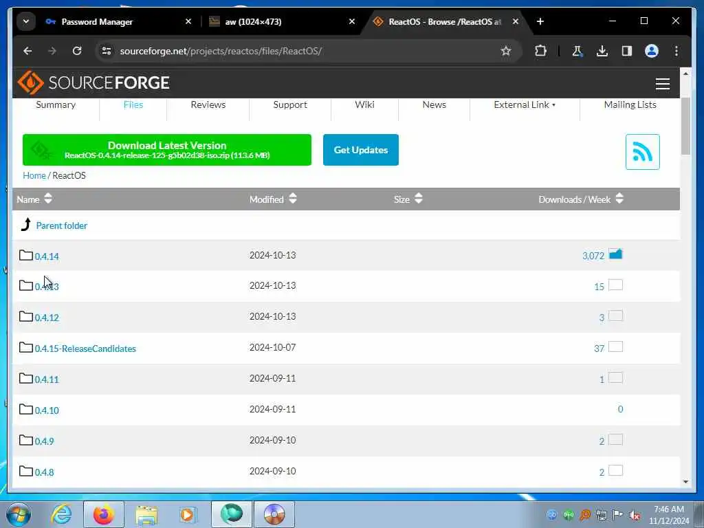Screen dimensions: 704x528
Task: Go to the Home breadcrumb link
Action: pos(34,175)
